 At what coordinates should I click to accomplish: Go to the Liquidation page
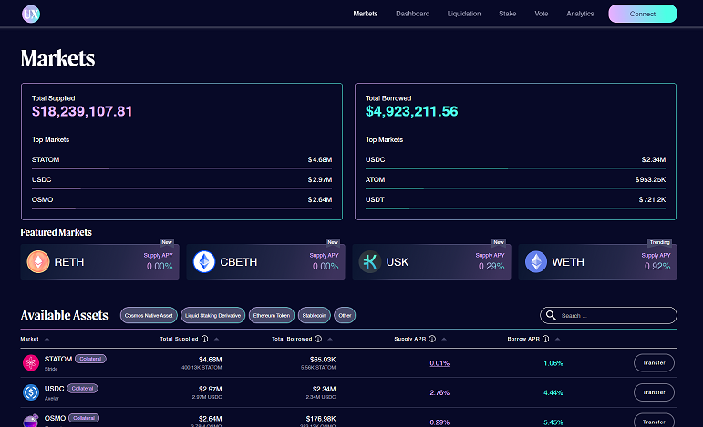tap(464, 14)
